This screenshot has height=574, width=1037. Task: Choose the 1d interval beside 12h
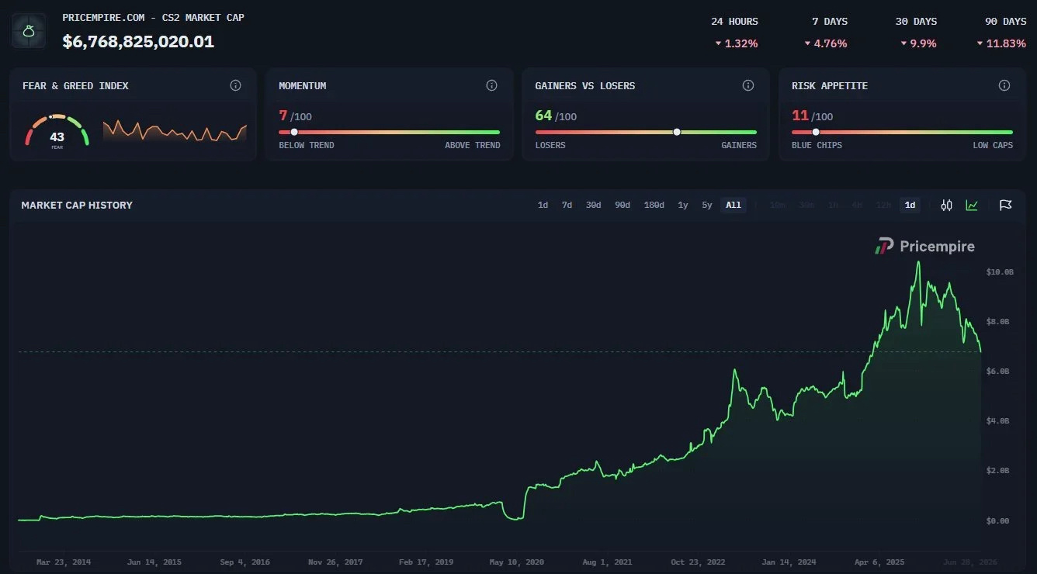tap(910, 206)
